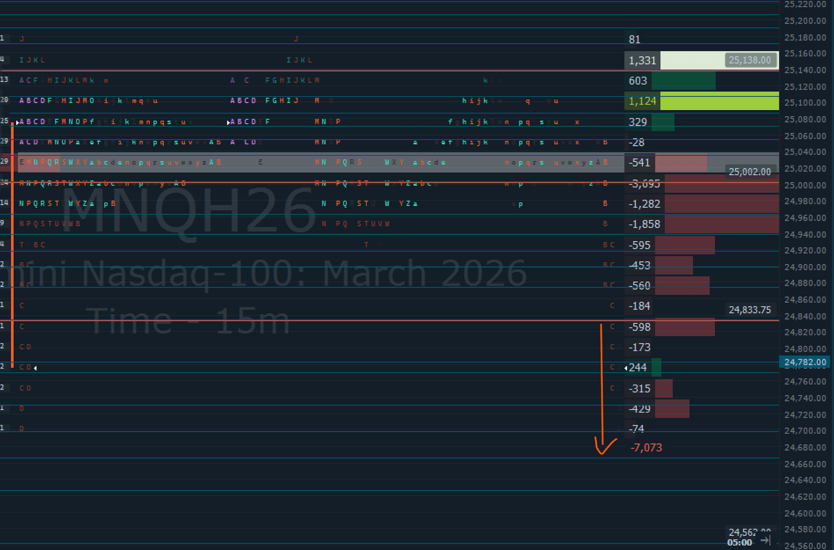Click the 81 delta value
The height and width of the screenshot is (550, 834).
635,40
